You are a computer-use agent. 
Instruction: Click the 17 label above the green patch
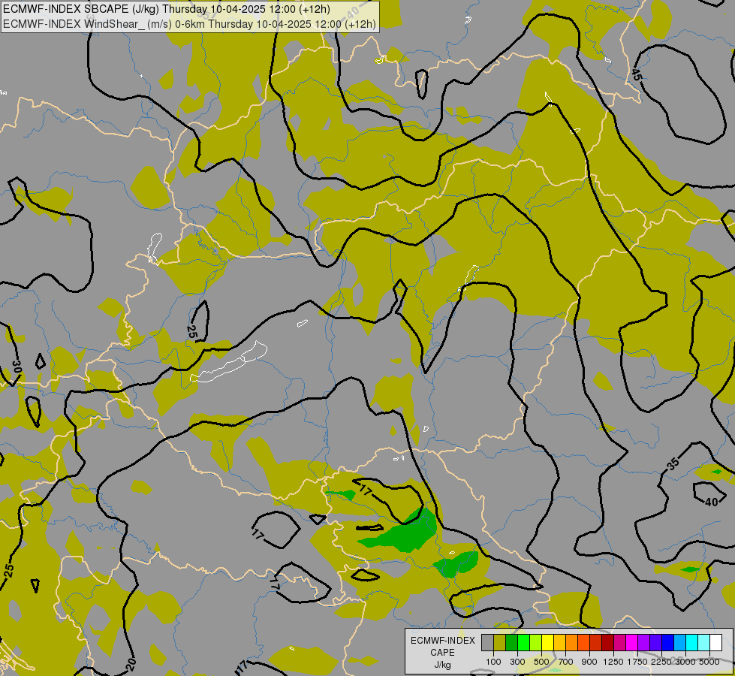tap(366, 491)
